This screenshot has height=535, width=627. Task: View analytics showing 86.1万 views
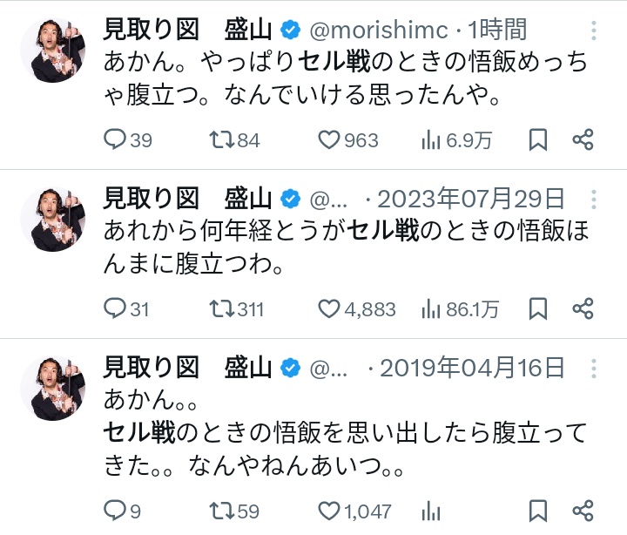(432, 308)
